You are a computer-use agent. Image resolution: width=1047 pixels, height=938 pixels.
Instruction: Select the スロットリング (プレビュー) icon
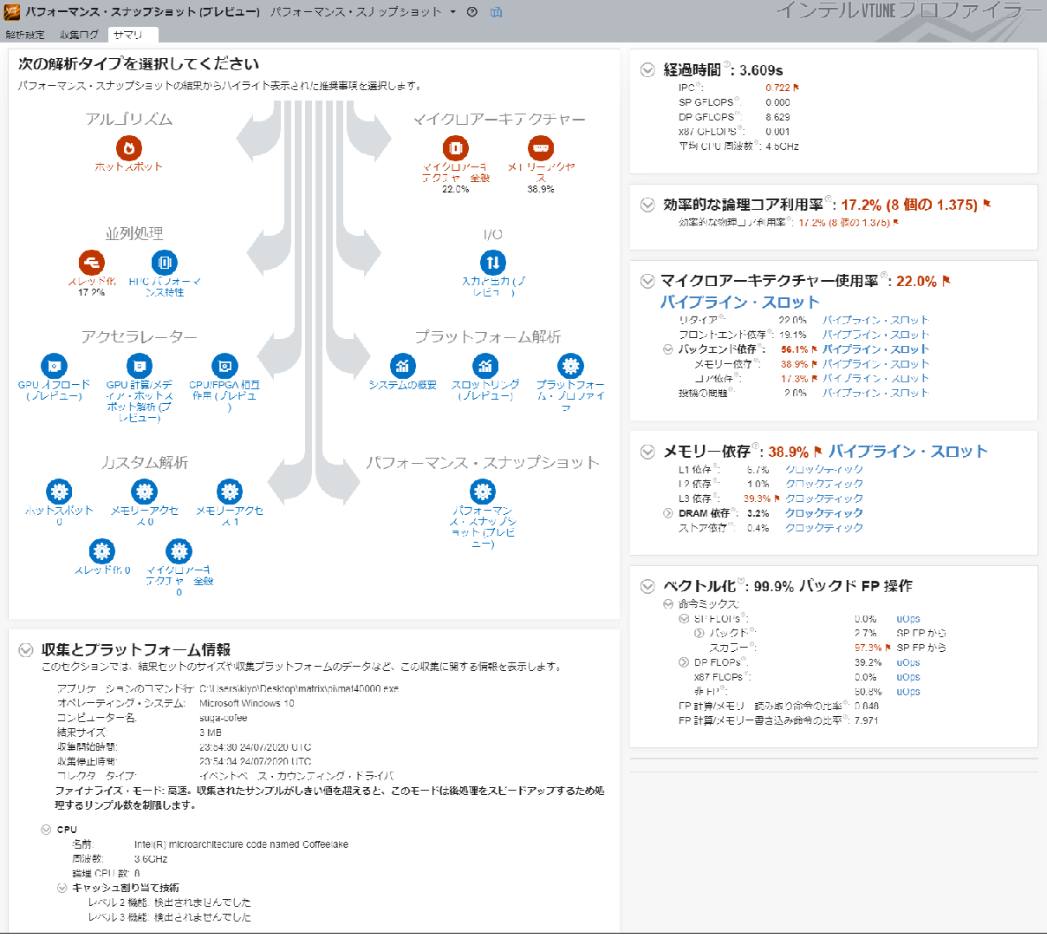click(485, 366)
